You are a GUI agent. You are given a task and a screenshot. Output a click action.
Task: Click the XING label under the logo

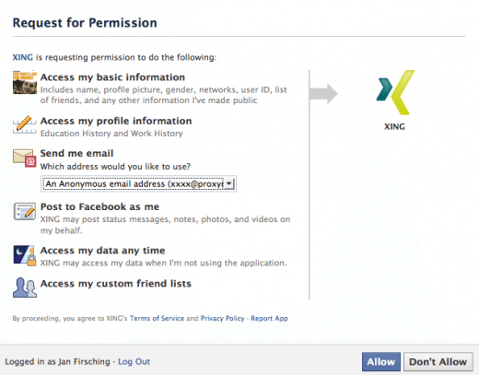click(395, 126)
